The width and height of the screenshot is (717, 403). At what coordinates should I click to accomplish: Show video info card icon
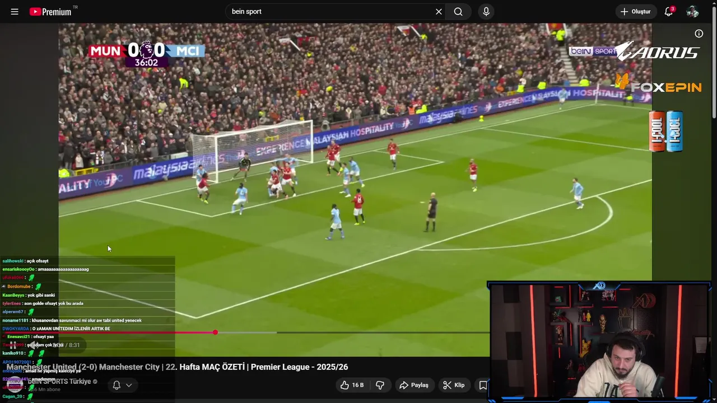pos(699,34)
